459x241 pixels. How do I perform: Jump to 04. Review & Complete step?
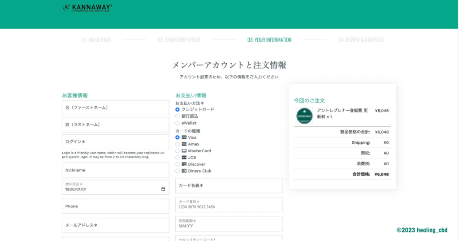(361, 40)
